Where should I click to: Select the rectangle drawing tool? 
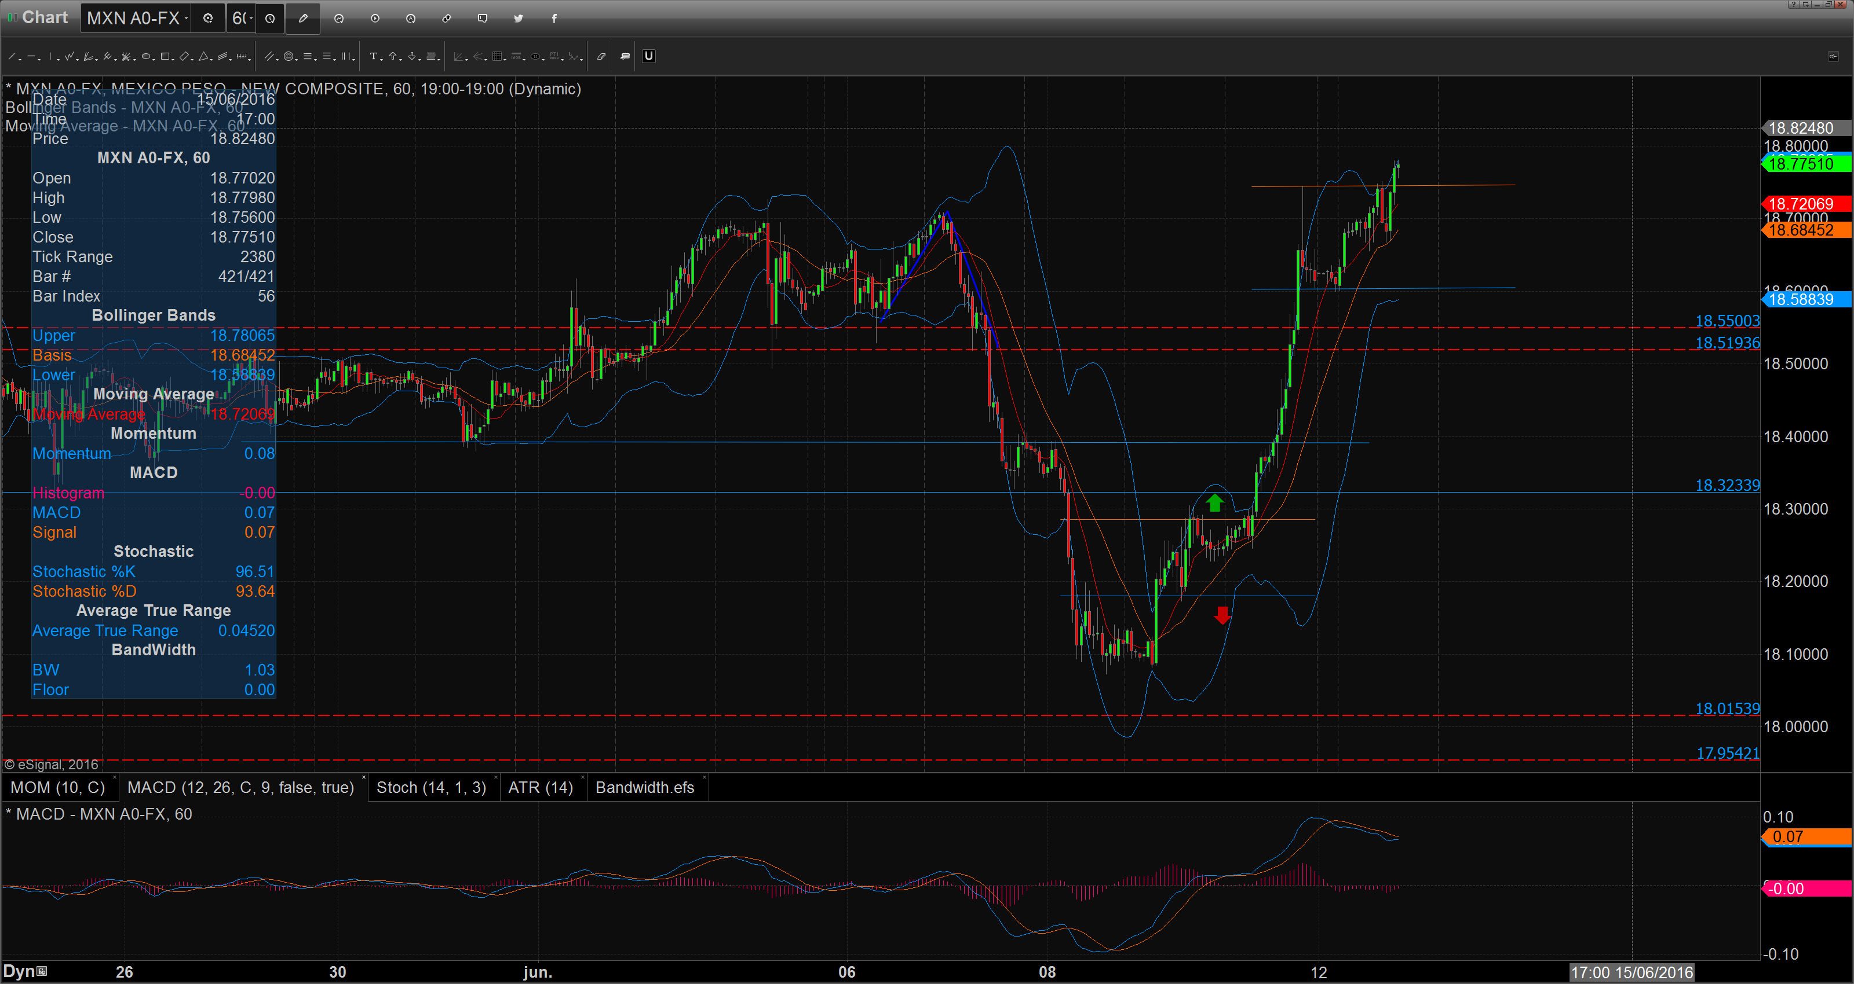(x=165, y=56)
